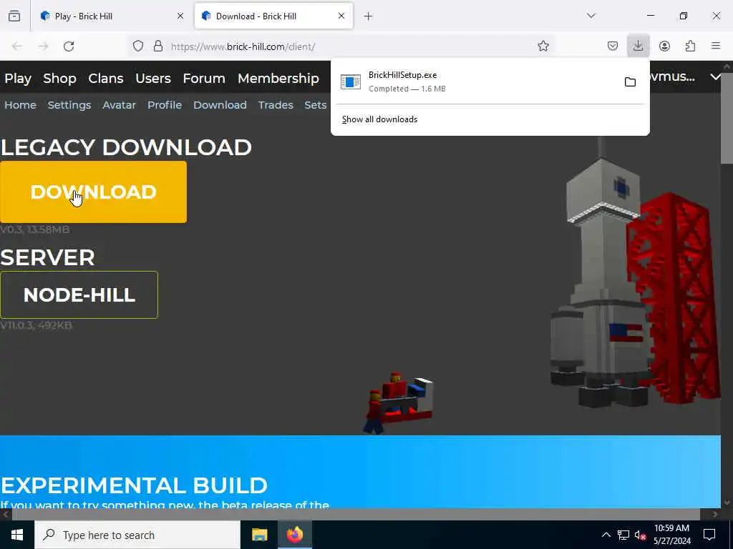Click the muted volume tray icon
This screenshot has height=549, width=733.
click(641, 535)
